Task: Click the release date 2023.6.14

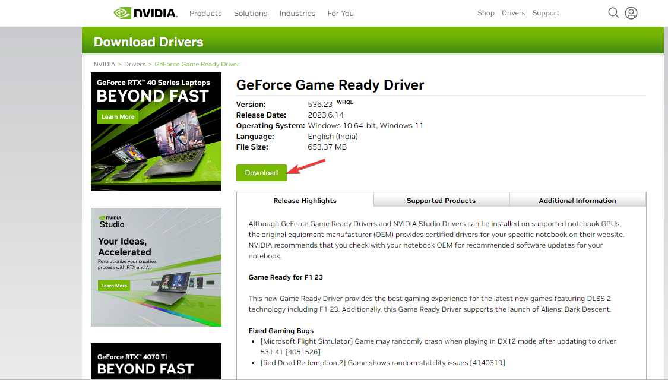Action: click(x=325, y=115)
